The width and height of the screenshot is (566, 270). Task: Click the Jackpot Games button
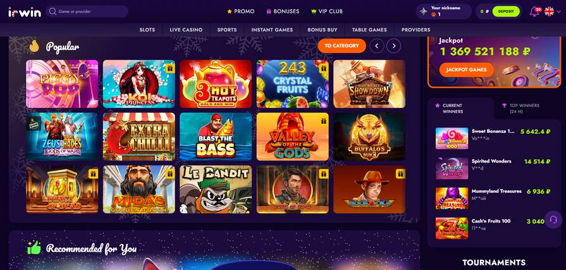tap(466, 70)
